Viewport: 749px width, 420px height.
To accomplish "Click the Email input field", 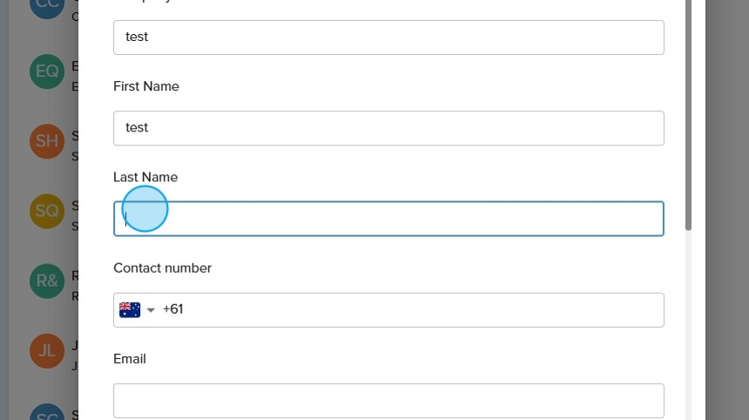I will pos(388,401).
